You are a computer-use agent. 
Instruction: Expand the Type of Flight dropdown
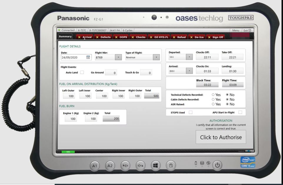pos(156,57)
